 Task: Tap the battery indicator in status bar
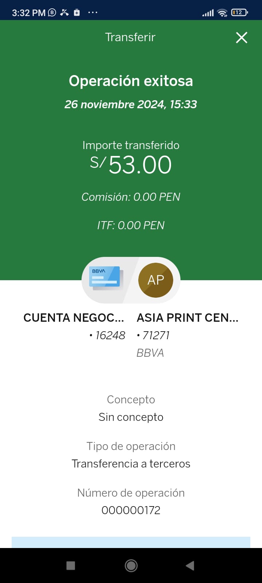tap(239, 12)
